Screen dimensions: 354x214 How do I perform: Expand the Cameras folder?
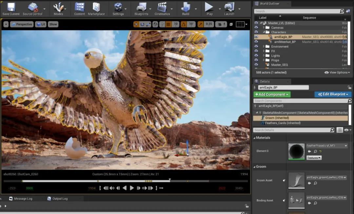[x=264, y=27]
